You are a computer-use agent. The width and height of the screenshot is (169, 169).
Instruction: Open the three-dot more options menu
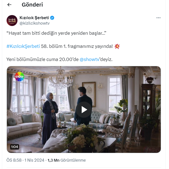pos(158,18)
